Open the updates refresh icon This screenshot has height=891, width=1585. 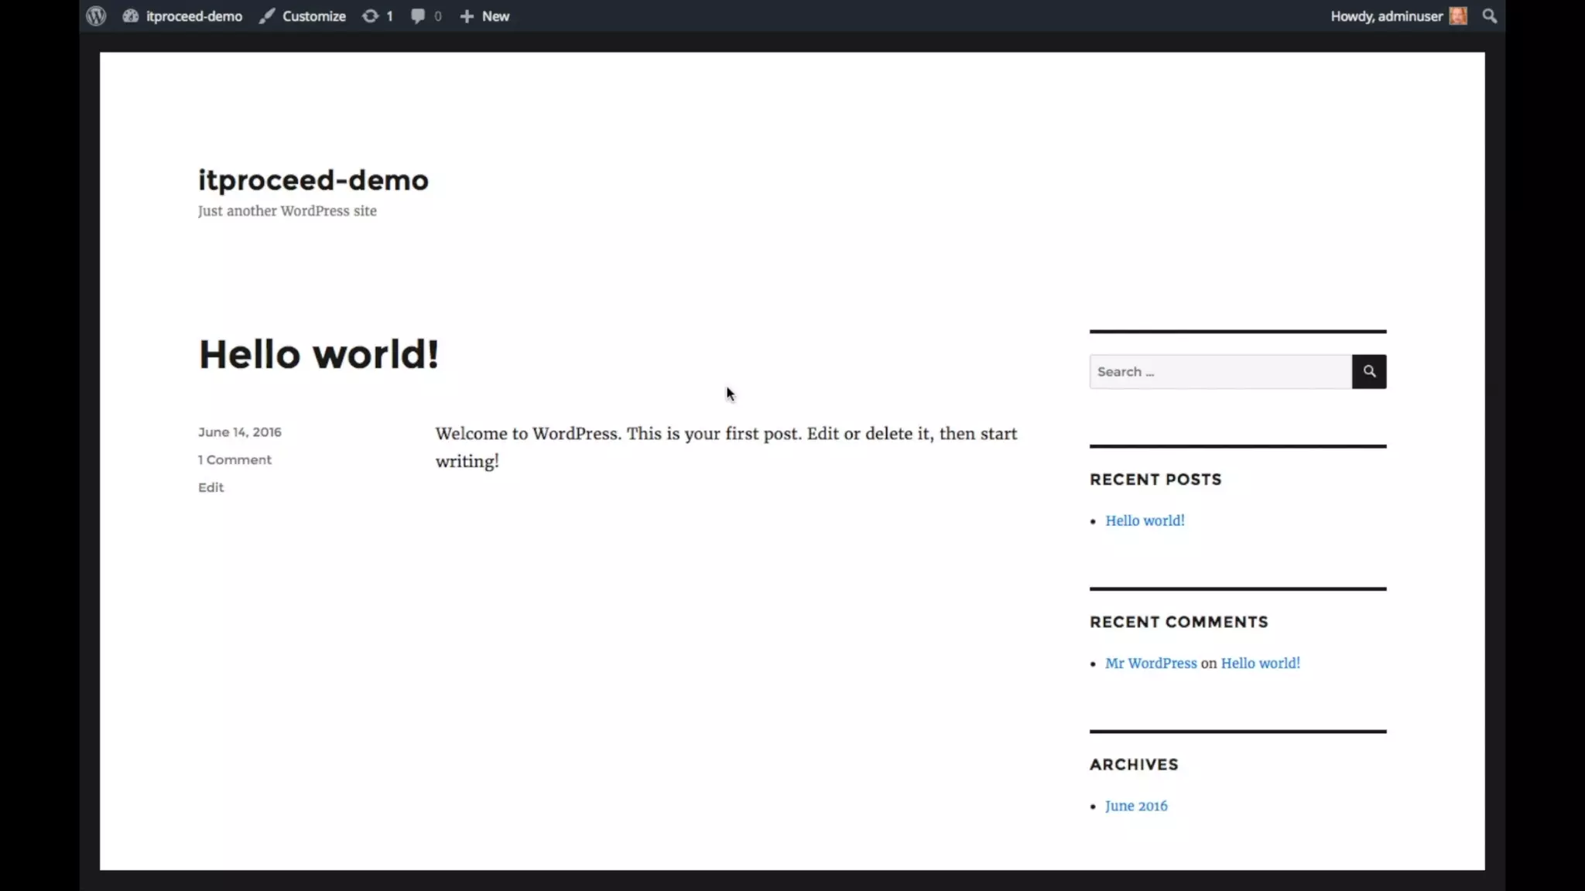click(x=371, y=15)
